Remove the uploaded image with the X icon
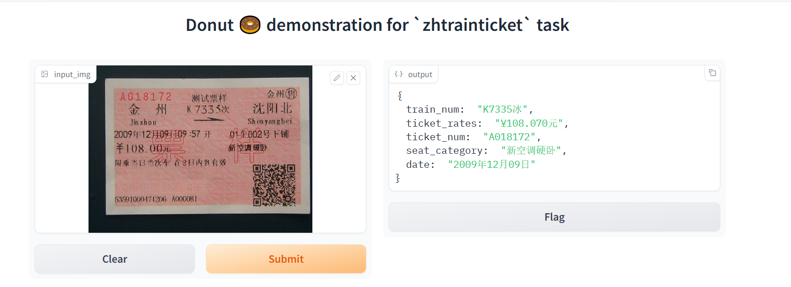This screenshot has width=791, height=287. coord(354,78)
